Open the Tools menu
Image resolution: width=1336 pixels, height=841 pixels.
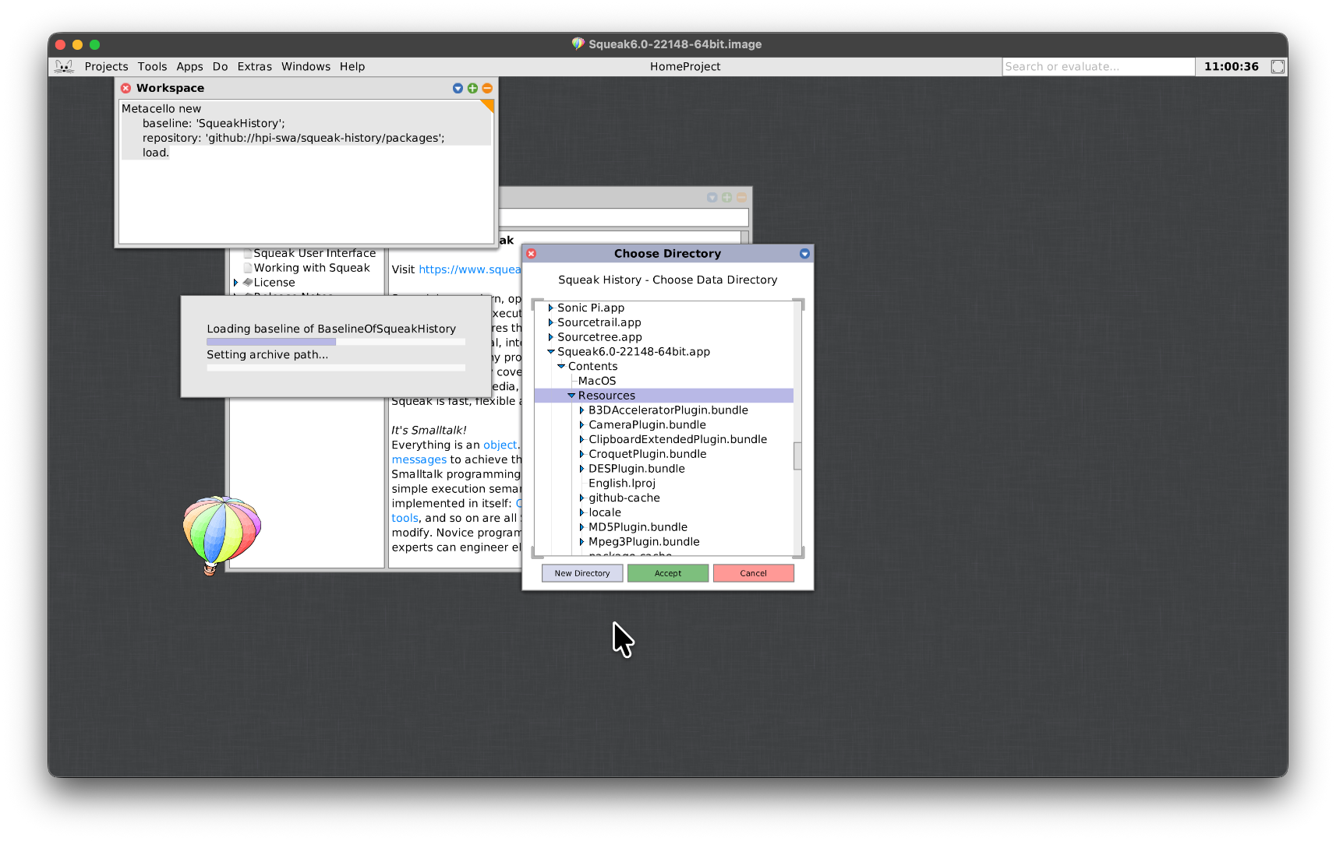point(152,67)
